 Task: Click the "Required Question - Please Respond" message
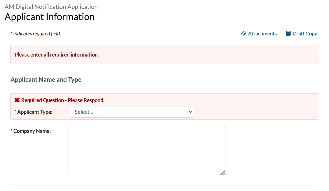coord(63,100)
